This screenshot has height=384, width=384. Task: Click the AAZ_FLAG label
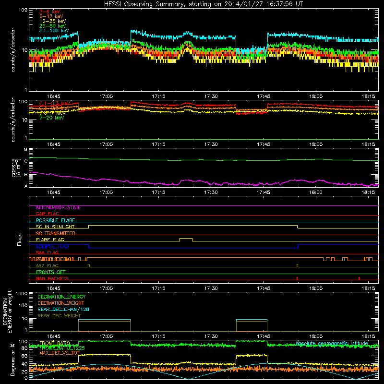pos(47,265)
